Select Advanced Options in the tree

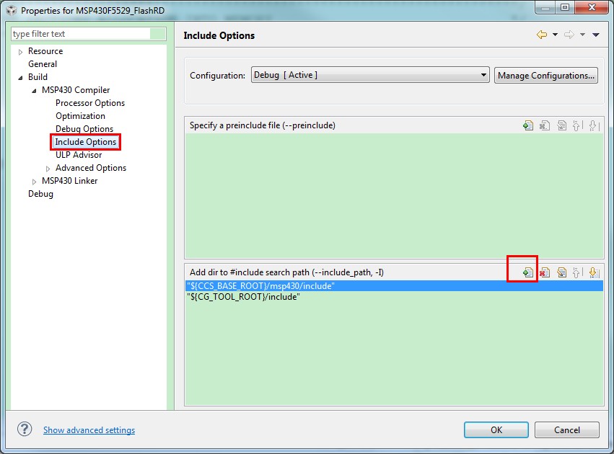pos(91,168)
